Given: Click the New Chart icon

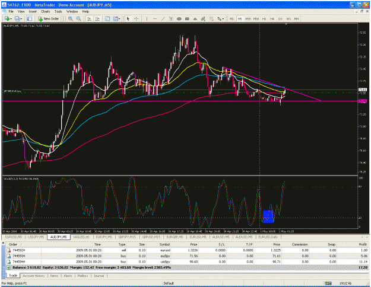Looking at the screenshot, I should [7, 18].
